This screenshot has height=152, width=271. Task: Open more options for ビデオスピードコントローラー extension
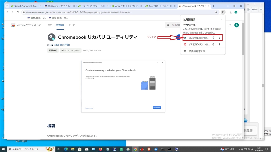pyautogui.click(x=219, y=44)
